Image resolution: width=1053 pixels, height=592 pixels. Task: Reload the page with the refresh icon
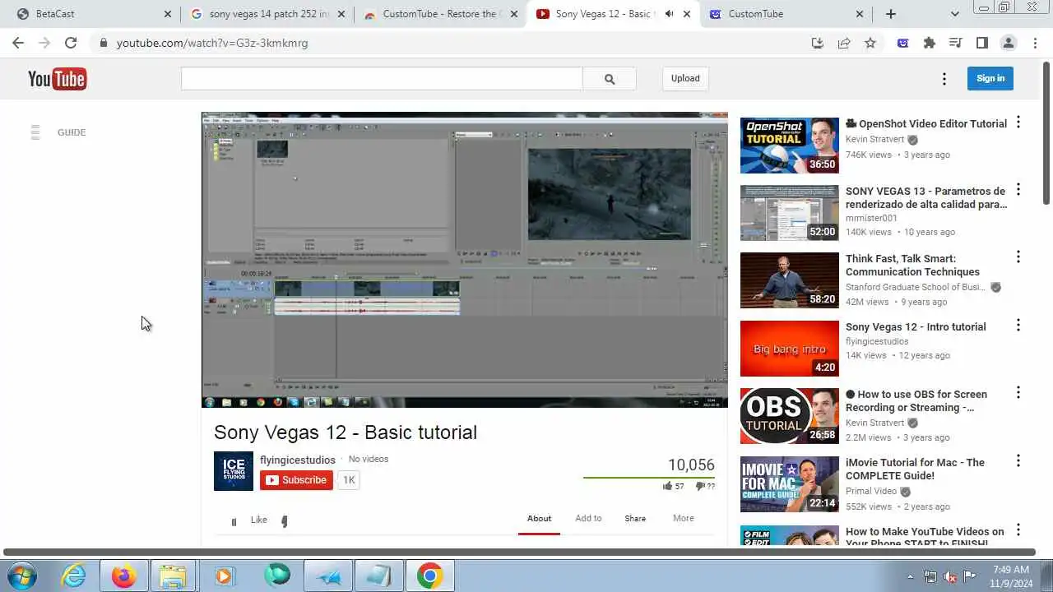[x=71, y=43]
